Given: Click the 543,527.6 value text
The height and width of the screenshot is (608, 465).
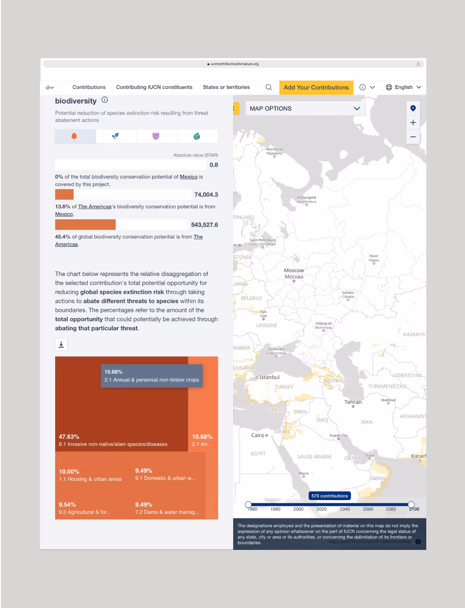Looking at the screenshot, I should 205,225.
